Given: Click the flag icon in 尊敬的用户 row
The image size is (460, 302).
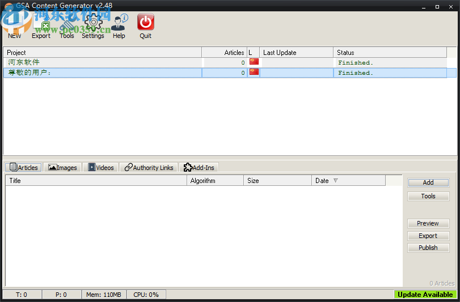Looking at the screenshot, I should (x=254, y=72).
